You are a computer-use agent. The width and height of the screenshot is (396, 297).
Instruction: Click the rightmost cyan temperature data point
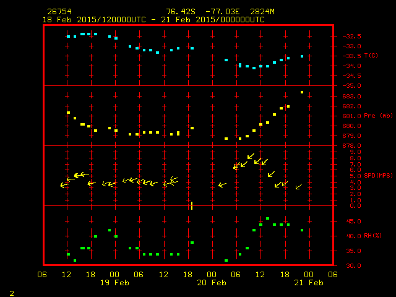302,56
